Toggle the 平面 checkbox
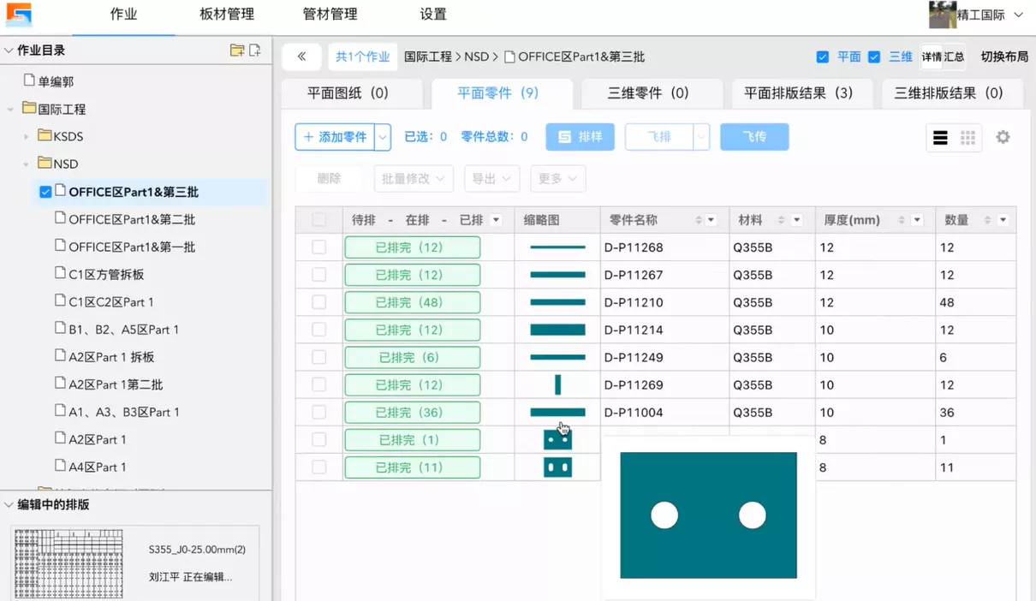This screenshot has height=601, width=1036. pyautogui.click(x=823, y=57)
